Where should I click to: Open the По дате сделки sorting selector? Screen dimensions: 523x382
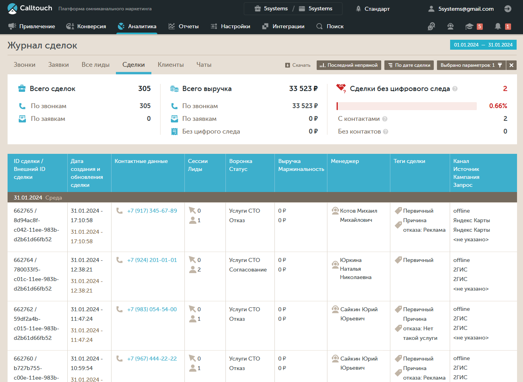click(x=409, y=65)
